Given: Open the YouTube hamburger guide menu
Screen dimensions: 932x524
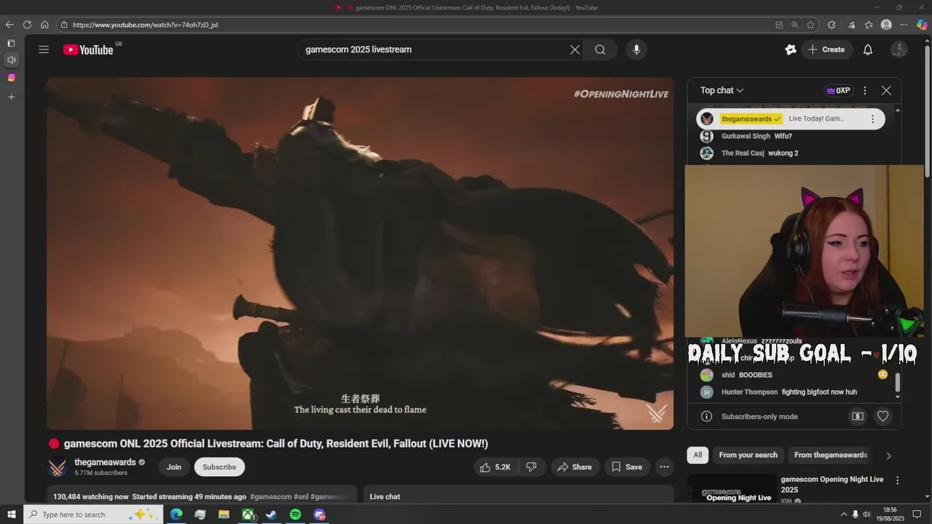Looking at the screenshot, I should click(x=44, y=49).
